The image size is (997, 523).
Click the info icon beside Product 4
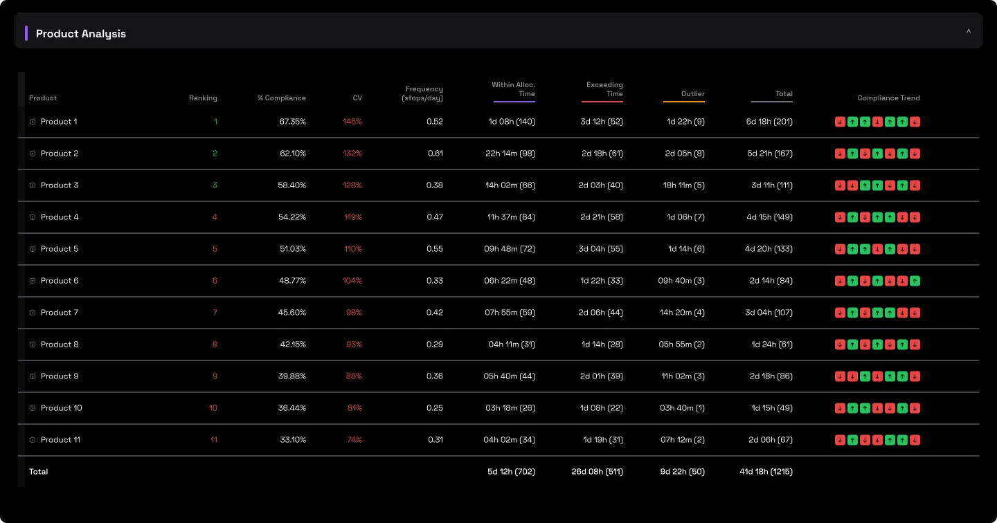[33, 217]
